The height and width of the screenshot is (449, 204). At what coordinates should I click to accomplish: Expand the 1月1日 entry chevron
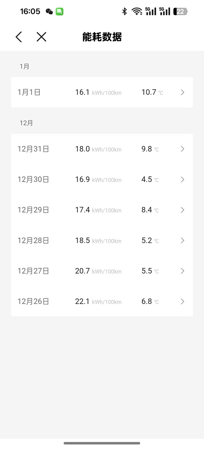182,92
